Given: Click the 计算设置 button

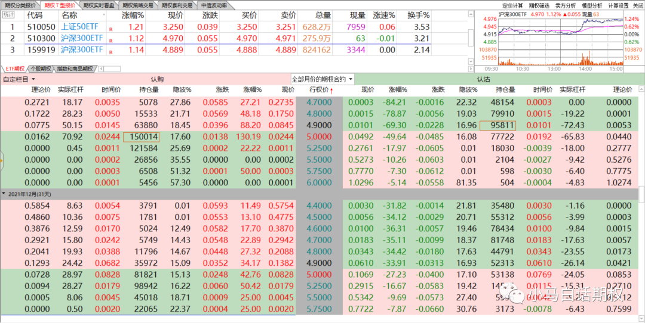Looking at the screenshot, I should click(x=618, y=5).
